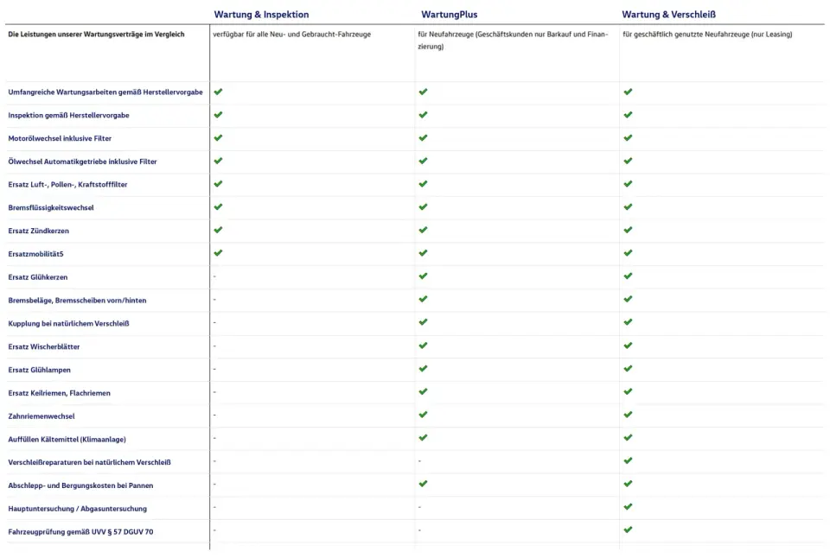Click the Ersatz Glühlampen dash under Wartung & Inspektion
Viewport: 830px width, 558px height.
(214, 369)
